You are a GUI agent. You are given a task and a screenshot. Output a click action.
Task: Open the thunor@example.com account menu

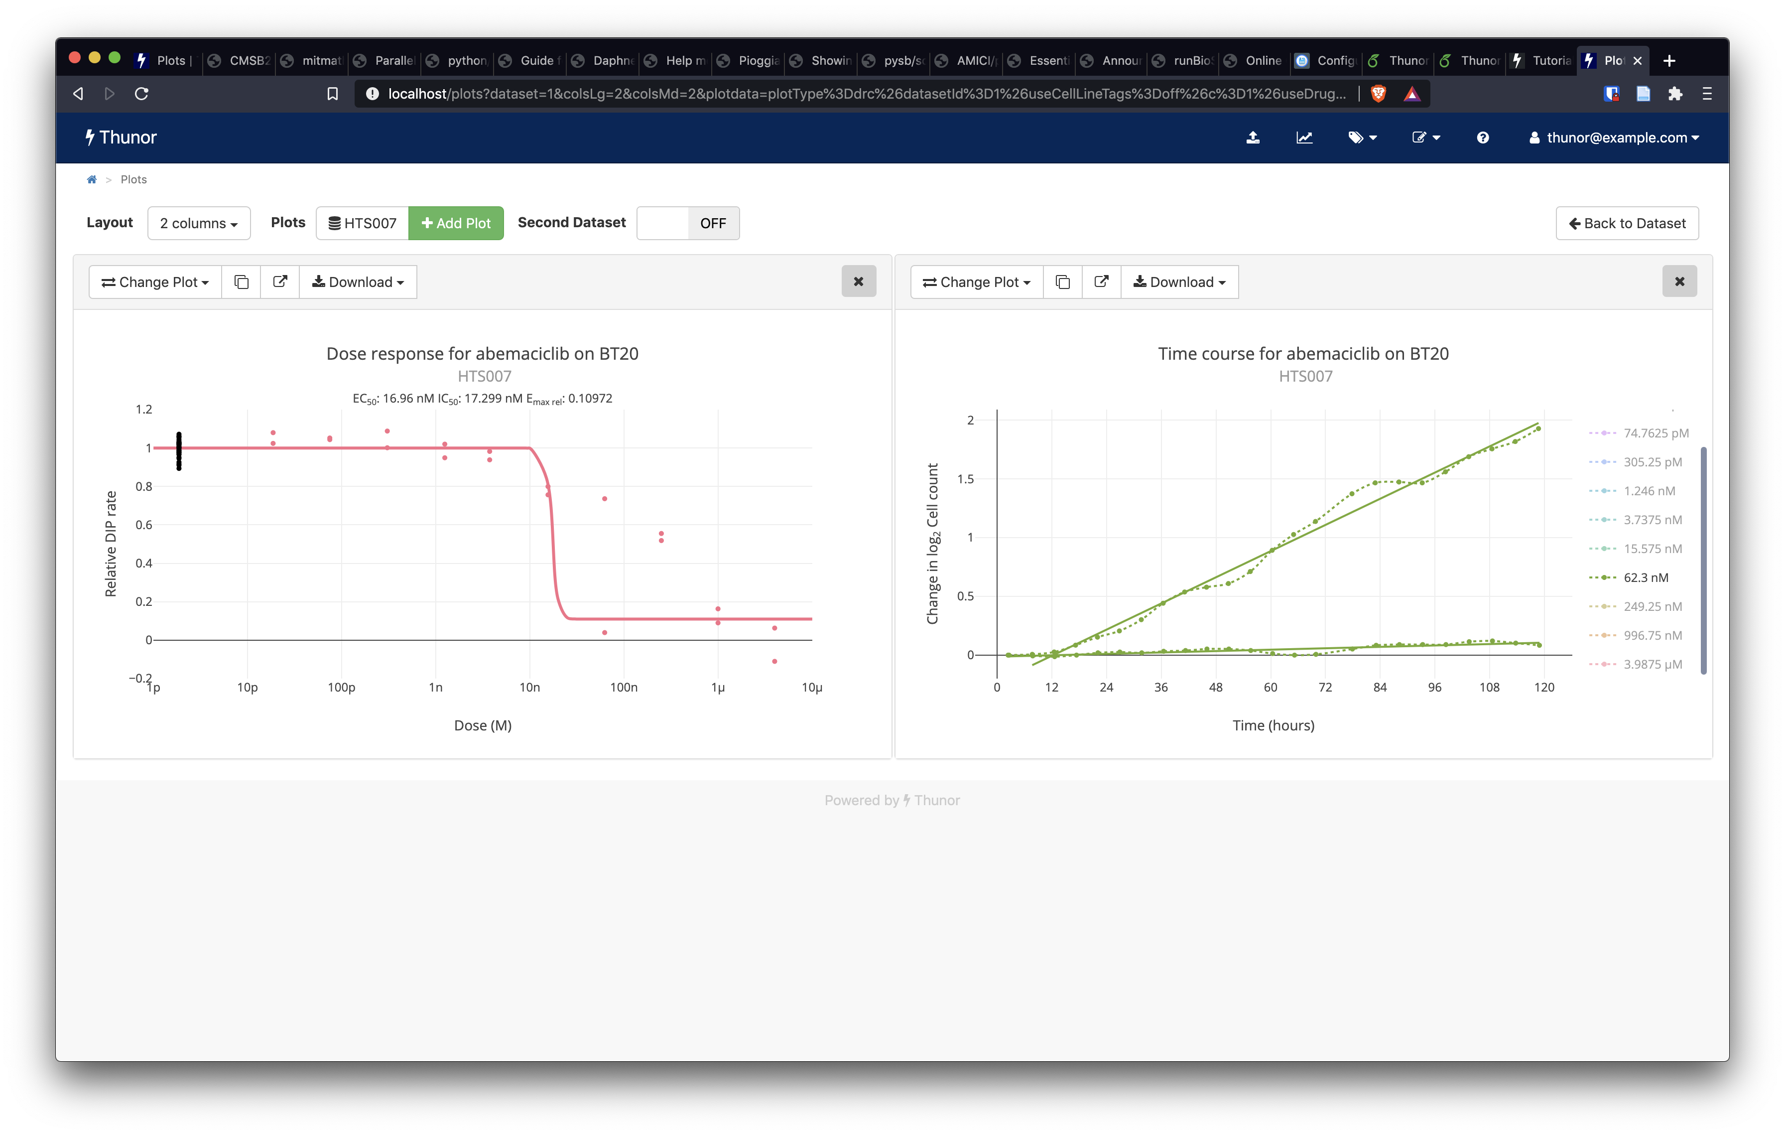click(1615, 137)
